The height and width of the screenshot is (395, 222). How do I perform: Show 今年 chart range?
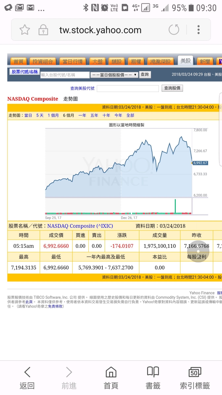coord(118,115)
